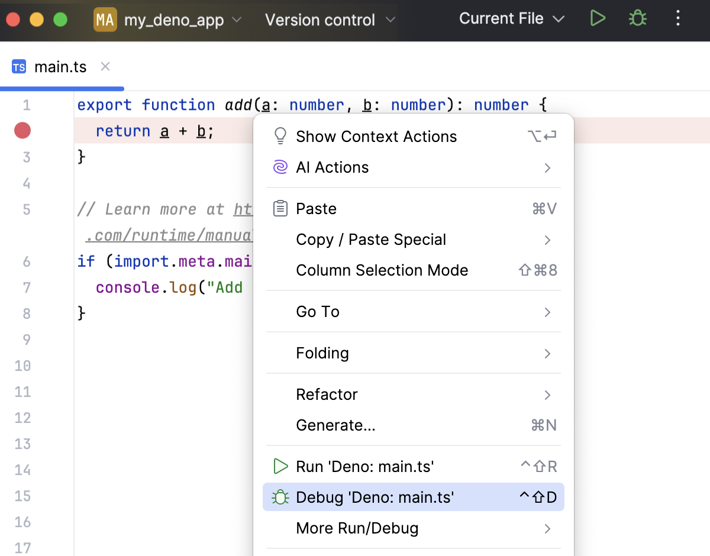
Task: Click the Debug bug icon in the toolbar
Action: 637,18
